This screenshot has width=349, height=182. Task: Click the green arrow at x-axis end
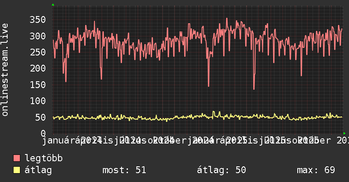(344, 133)
